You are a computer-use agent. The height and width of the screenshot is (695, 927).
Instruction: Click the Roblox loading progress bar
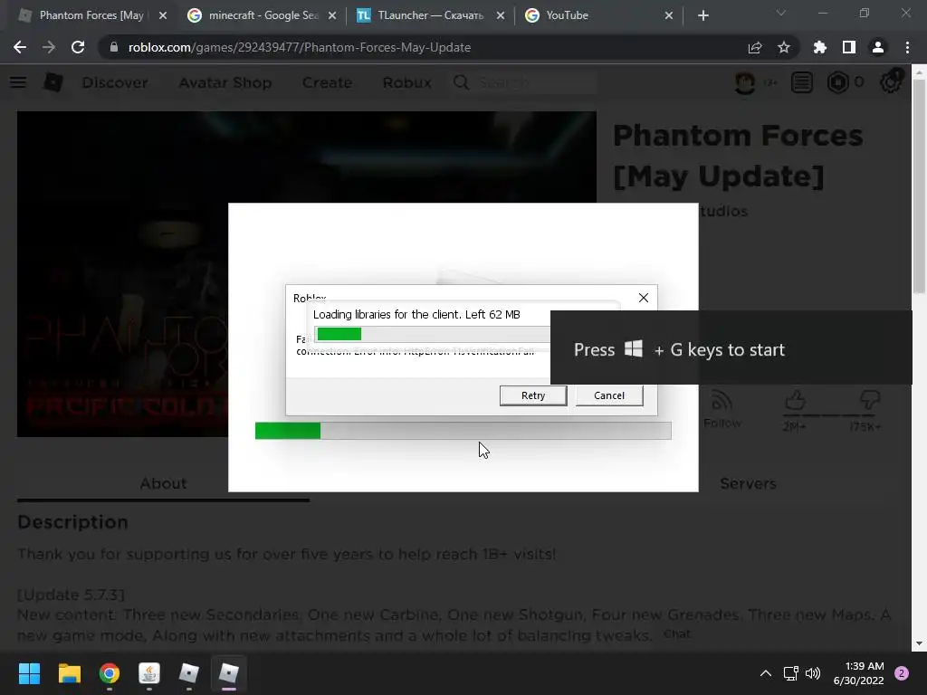click(x=463, y=431)
